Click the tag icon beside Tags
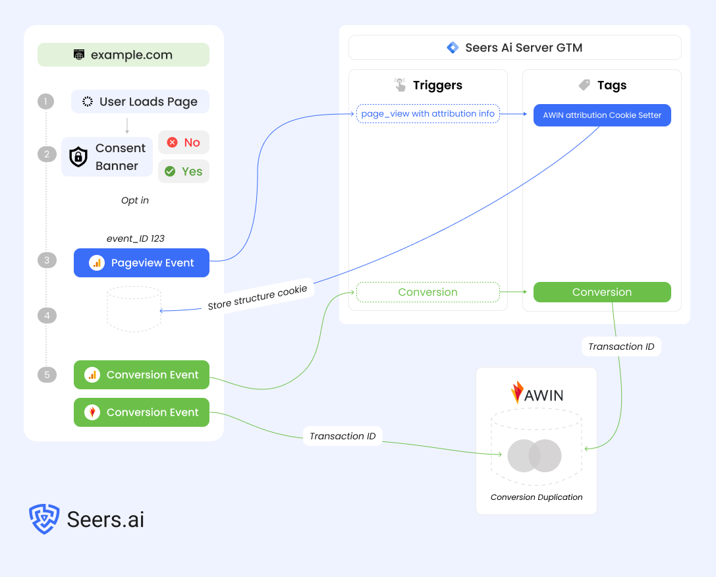 584,85
